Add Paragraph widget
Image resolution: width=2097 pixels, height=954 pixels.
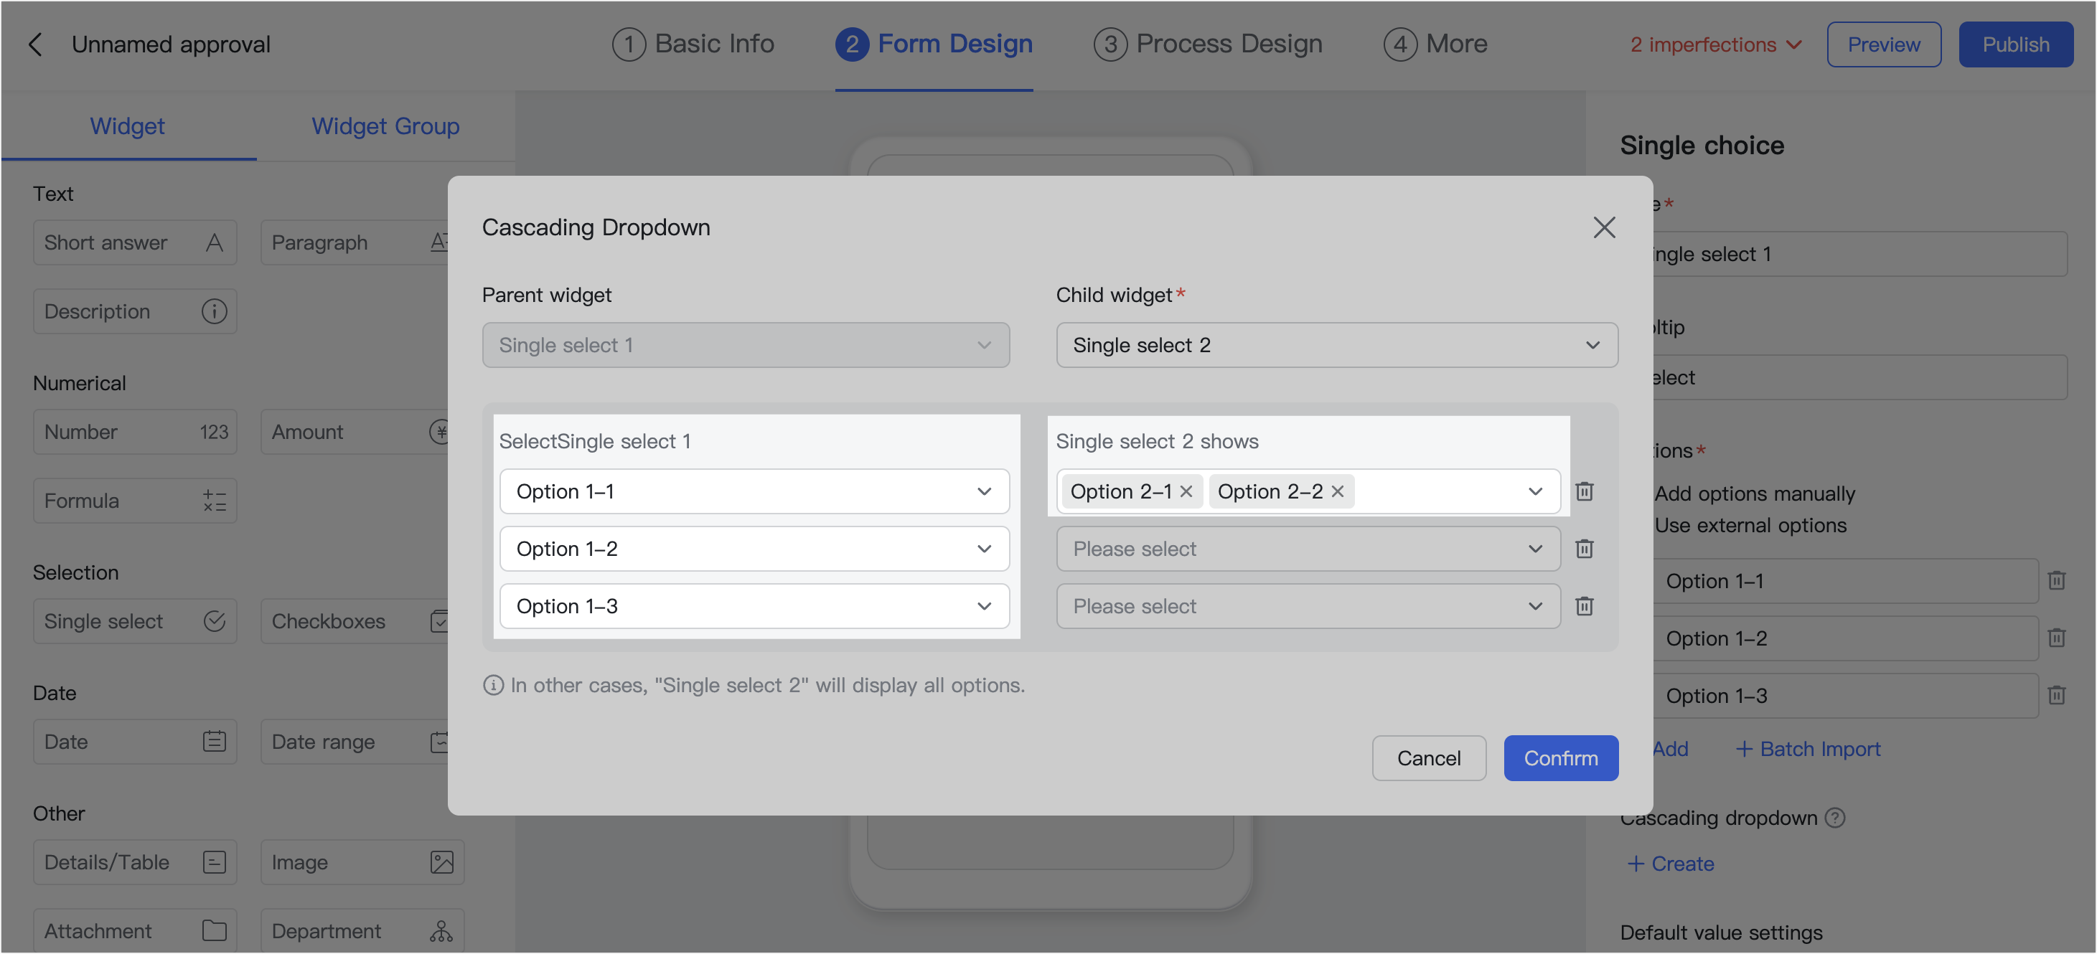pos(355,242)
